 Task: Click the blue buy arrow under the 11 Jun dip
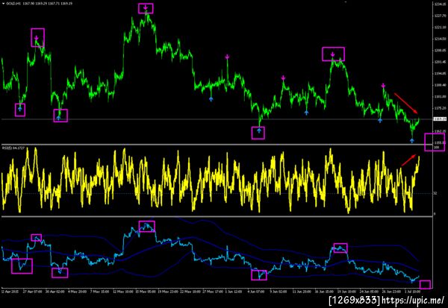tap(307, 113)
